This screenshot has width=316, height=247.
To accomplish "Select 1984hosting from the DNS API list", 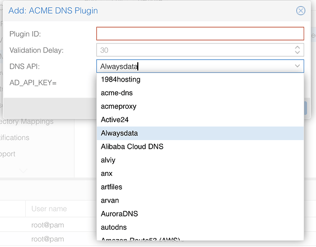I will tap(200, 80).
